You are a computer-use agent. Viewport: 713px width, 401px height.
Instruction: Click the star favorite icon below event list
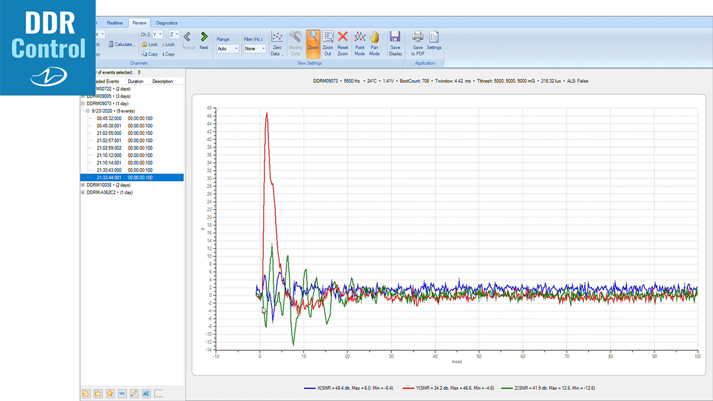110,394
